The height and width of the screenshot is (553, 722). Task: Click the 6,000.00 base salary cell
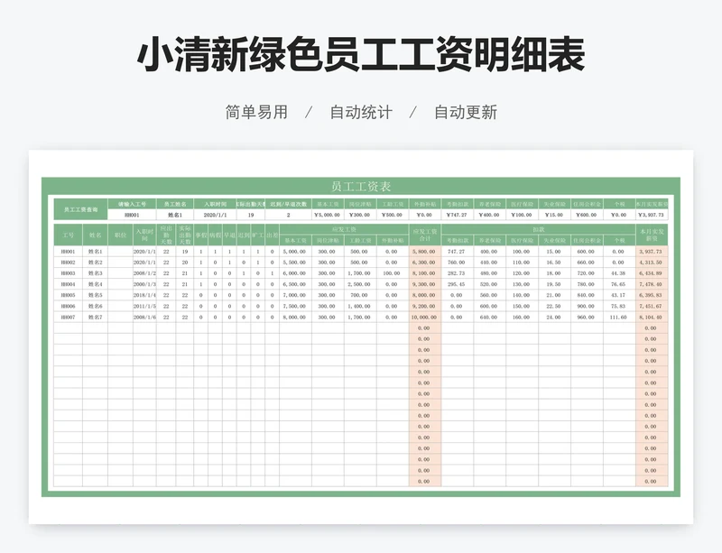(x=295, y=273)
